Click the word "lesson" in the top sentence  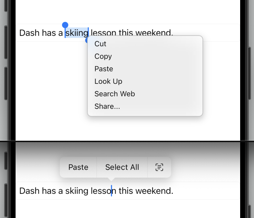tap(103, 33)
